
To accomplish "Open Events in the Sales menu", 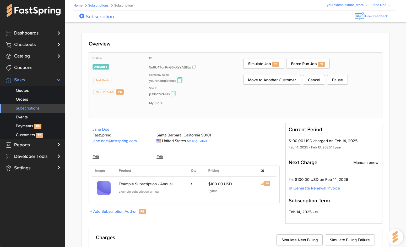I will tap(22, 117).
